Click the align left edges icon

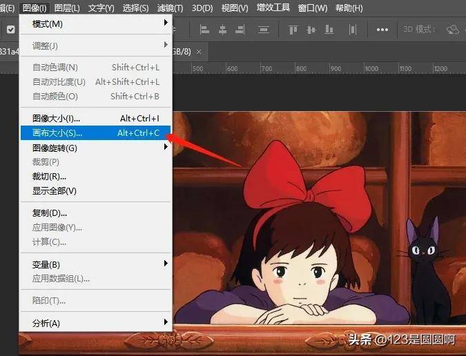204,30
